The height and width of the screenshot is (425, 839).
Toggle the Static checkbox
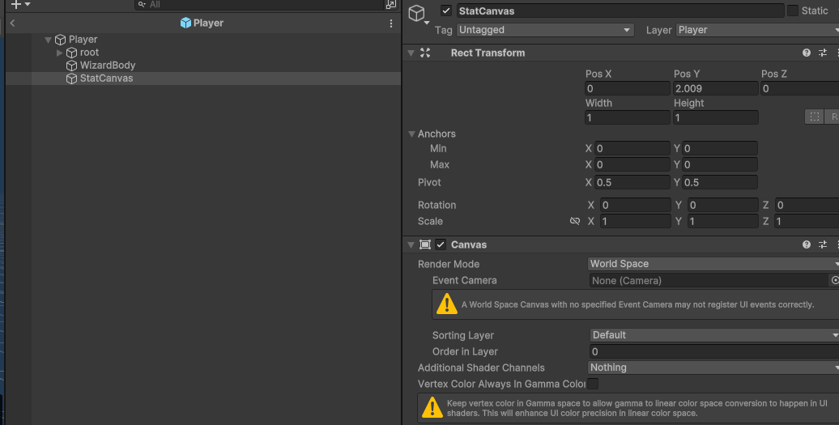(x=793, y=11)
